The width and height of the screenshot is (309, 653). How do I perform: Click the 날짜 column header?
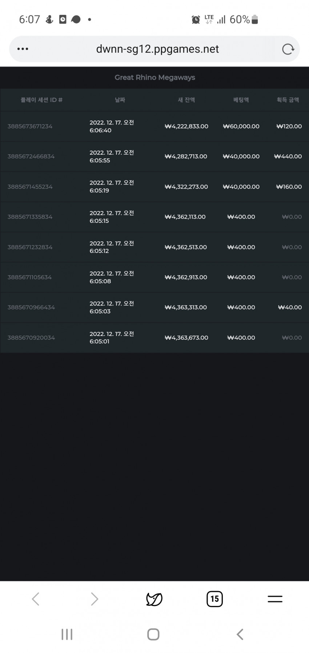(120, 100)
